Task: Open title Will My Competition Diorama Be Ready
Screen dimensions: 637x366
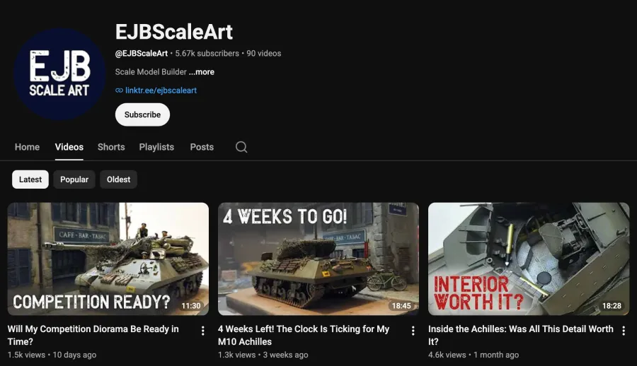Action: [x=93, y=335]
